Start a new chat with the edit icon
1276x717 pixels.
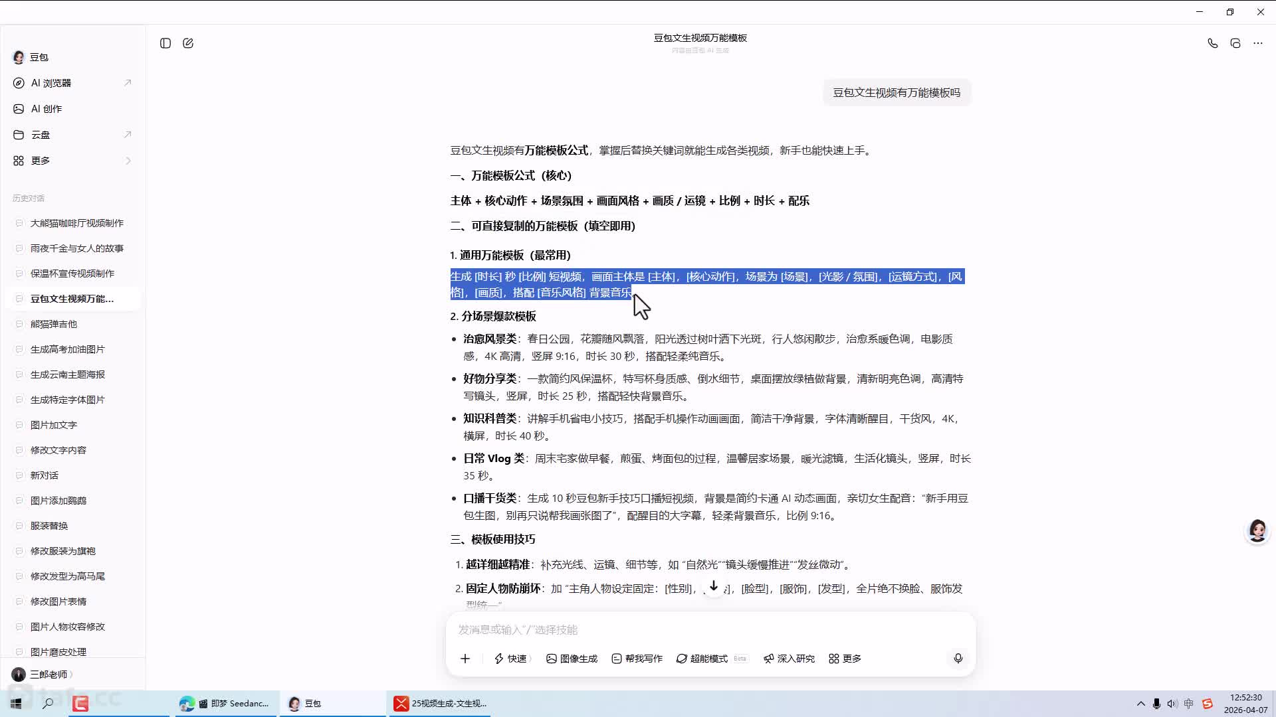188,43
